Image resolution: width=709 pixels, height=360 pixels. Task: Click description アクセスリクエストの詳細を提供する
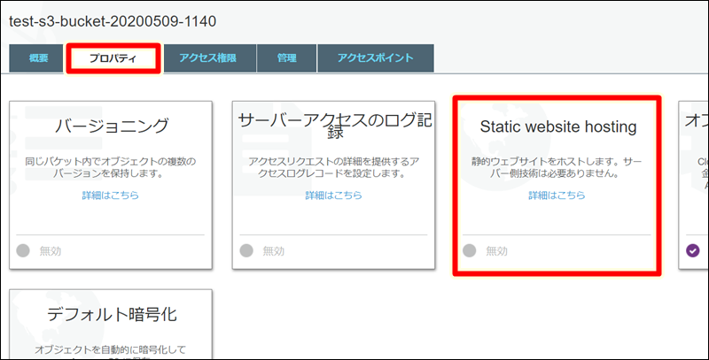click(x=334, y=167)
